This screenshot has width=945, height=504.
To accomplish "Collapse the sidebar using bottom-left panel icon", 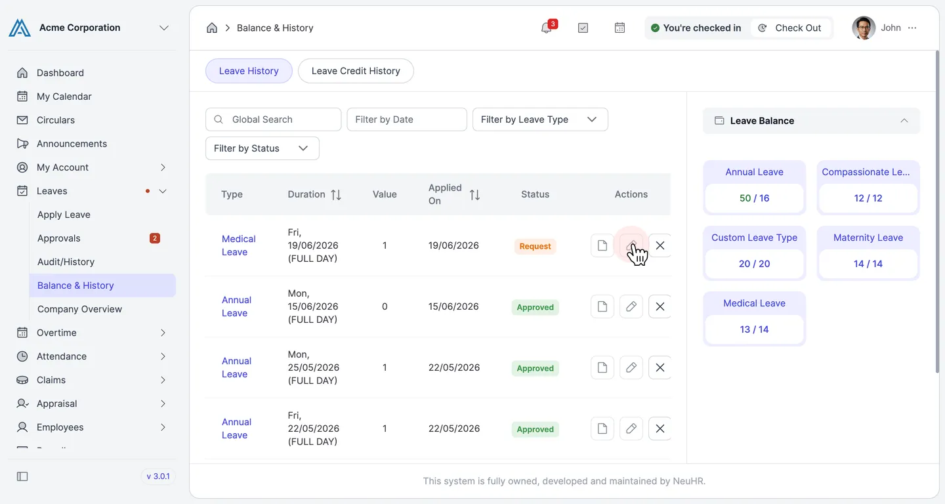I will tap(22, 476).
